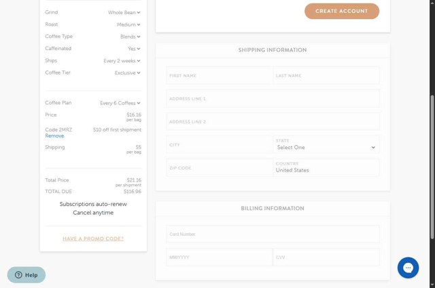Click the Create Account button
The height and width of the screenshot is (288, 435).
[x=342, y=11]
